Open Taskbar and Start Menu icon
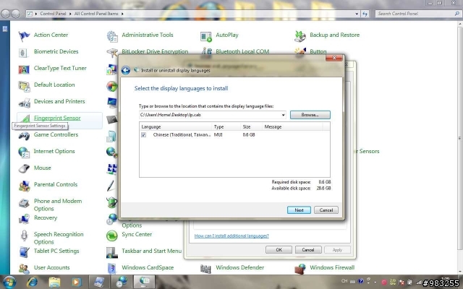 click(112, 252)
